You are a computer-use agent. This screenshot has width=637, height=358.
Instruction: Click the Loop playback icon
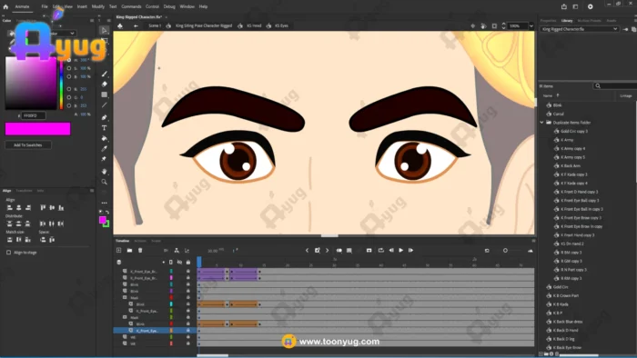coord(381,251)
